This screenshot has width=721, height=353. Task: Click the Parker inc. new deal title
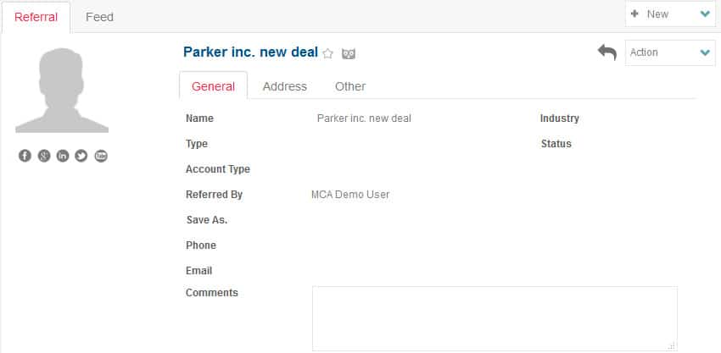pos(250,52)
